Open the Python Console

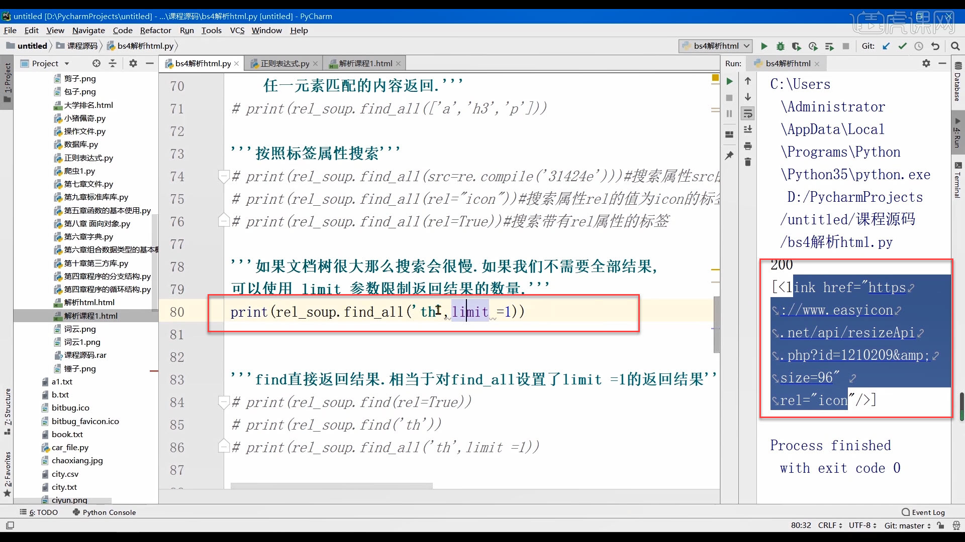(109, 512)
